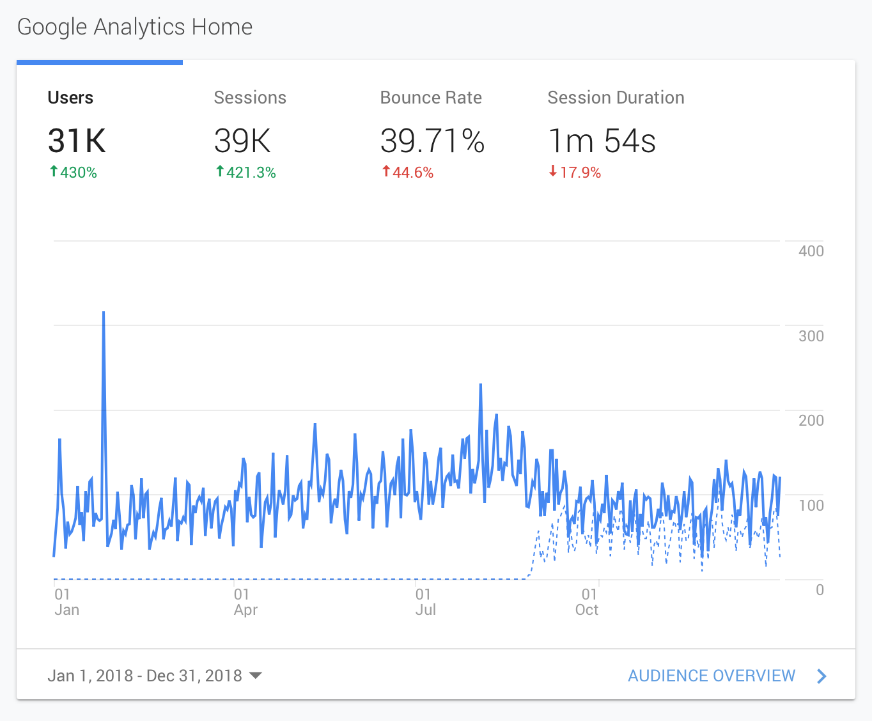This screenshot has height=721, width=872.
Task: Switch to the Session Duration tab
Action: pos(616,134)
